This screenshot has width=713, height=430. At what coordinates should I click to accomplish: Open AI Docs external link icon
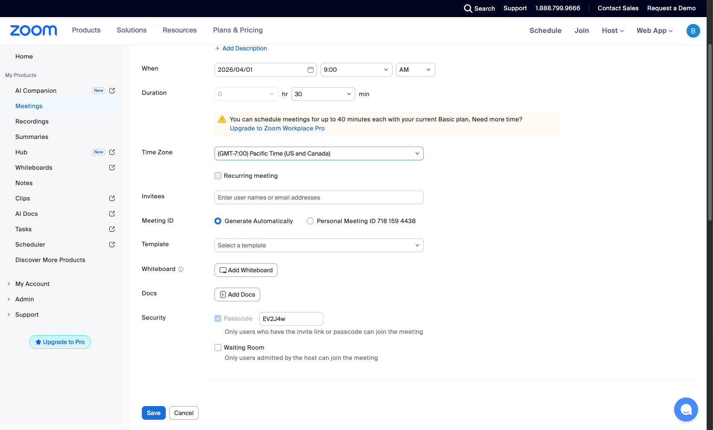[x=112, y=214]
